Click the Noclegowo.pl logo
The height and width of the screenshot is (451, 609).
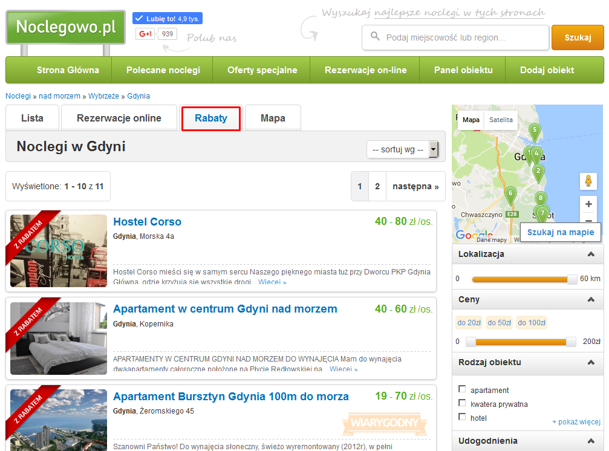tap(66, 27)
